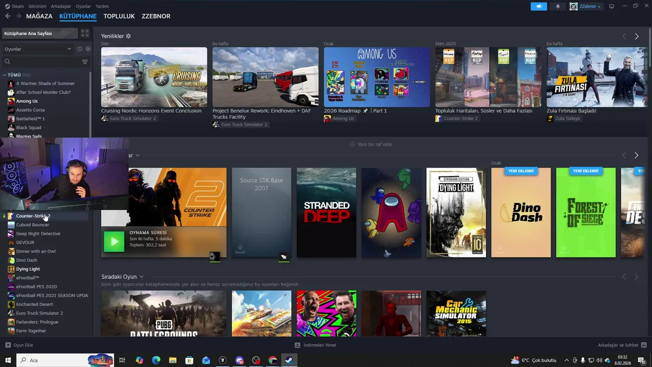Click Yeni bir raf ekle
The image size is (652, 367).
[x=371, y=144]
